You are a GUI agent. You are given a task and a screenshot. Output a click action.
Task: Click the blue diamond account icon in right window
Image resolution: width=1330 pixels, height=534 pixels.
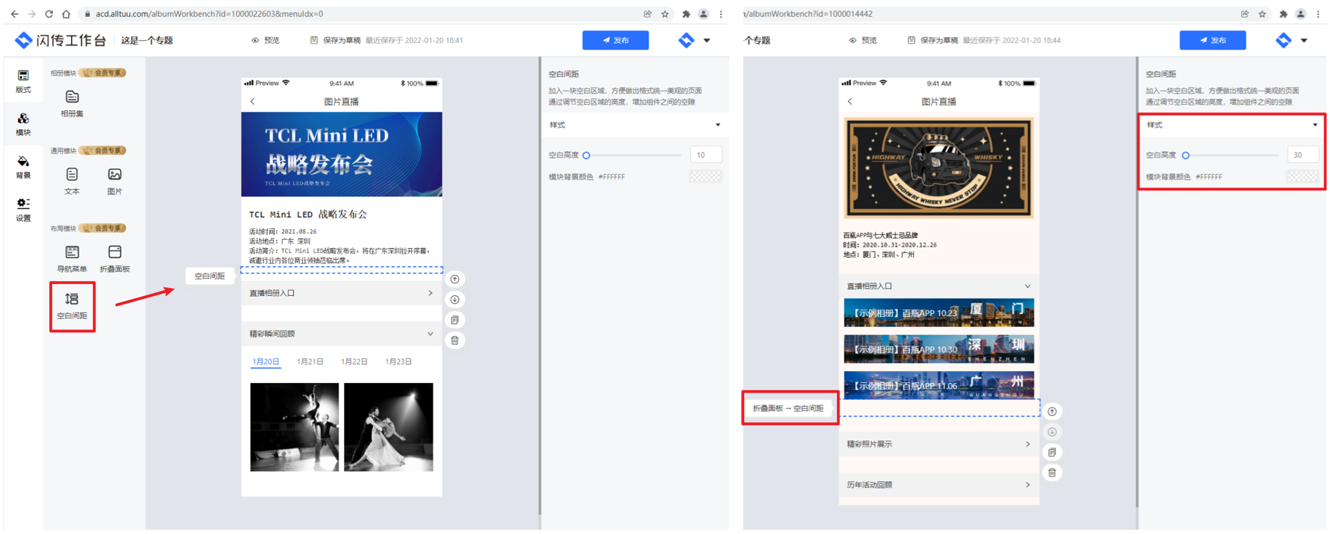1284,40
